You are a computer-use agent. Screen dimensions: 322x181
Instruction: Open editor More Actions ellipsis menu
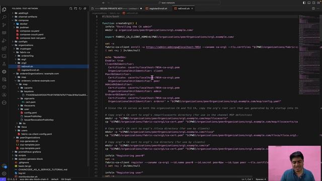pos(318,9)
